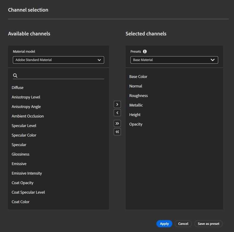Viewport: 234px width, 232px height.
Task: Select the selected channel named Opacity
Action: (x=136, y=124)
